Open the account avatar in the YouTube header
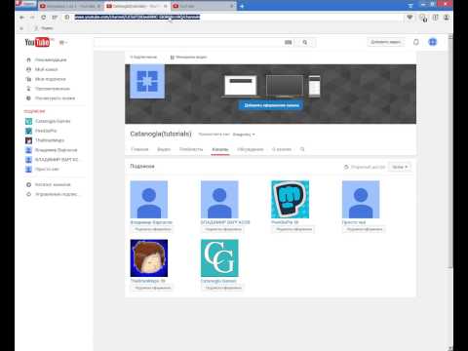468x351 pixels. pos(433,42)
